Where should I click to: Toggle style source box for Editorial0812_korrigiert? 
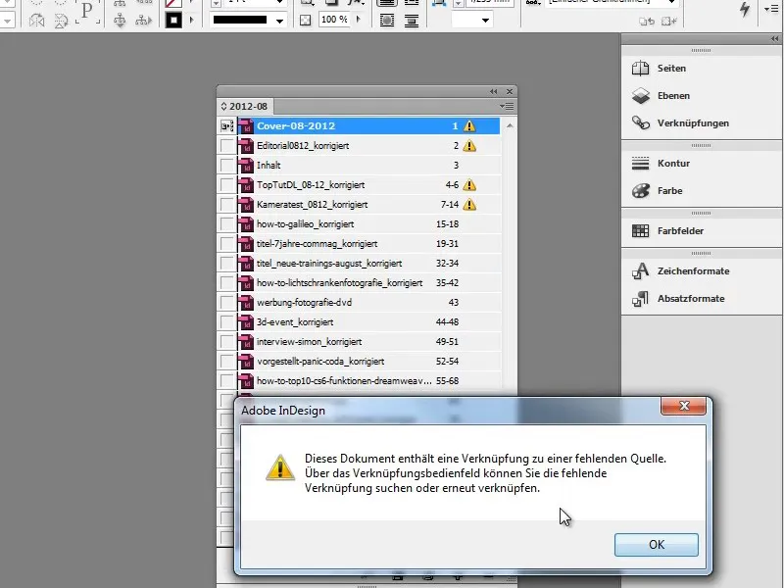click(x=227, y=145)
